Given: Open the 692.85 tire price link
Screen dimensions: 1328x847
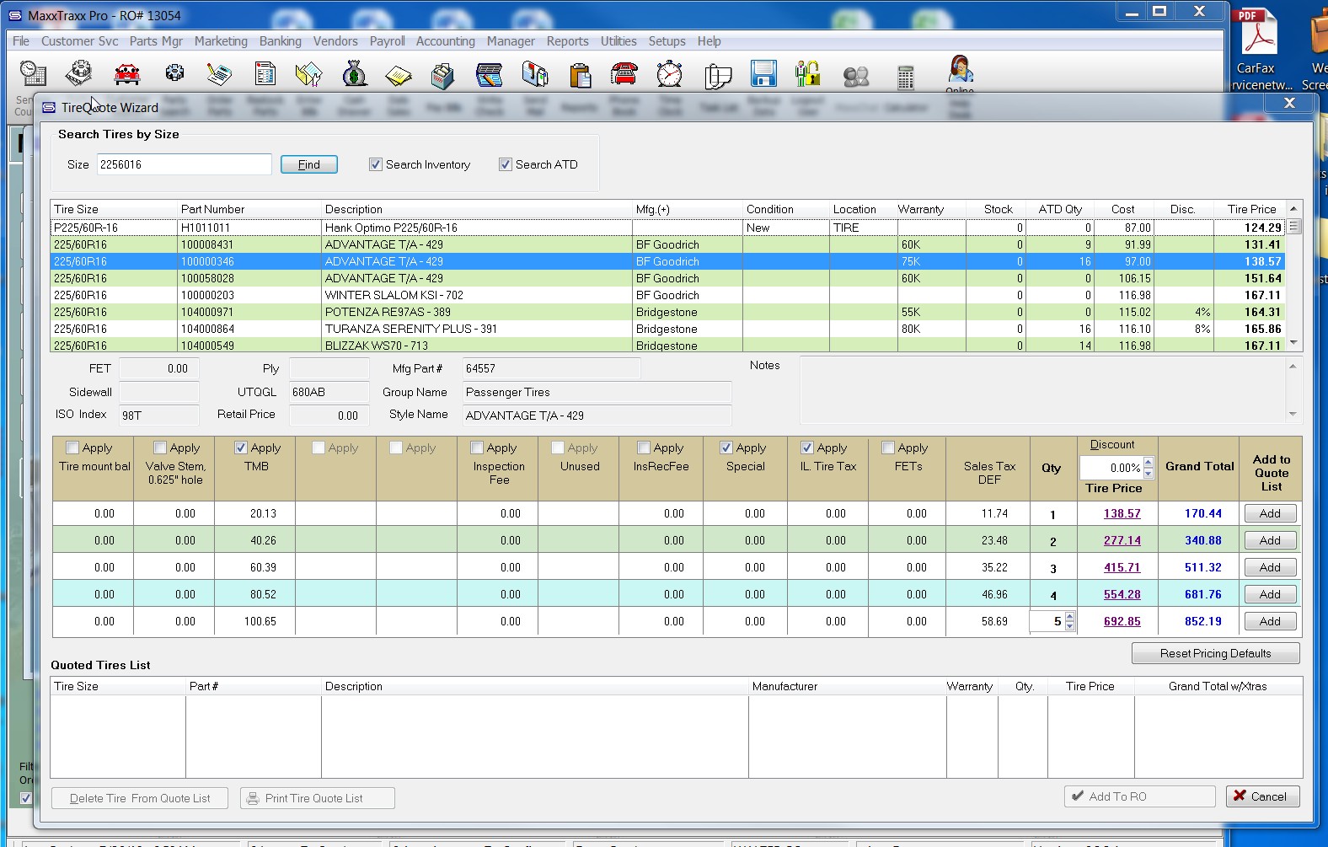Looking at the screenshot, I should [1122, 621].
